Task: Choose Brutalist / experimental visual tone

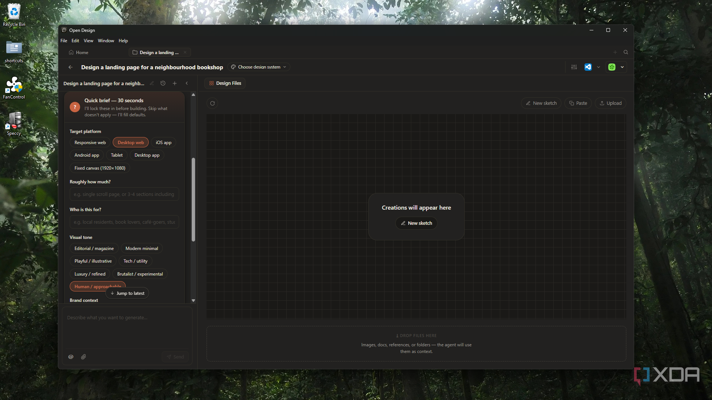Action: [x=140, y=274]
